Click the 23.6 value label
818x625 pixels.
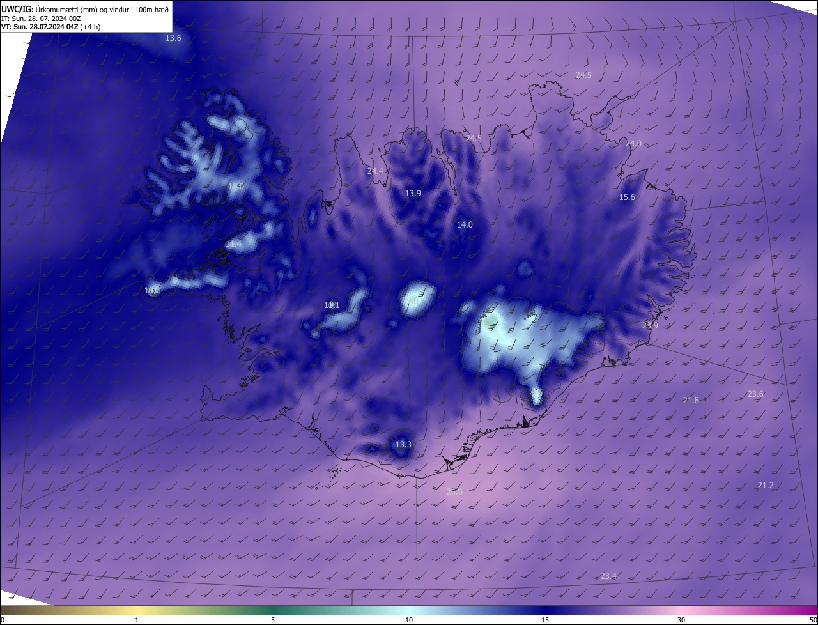coord(755,394)
